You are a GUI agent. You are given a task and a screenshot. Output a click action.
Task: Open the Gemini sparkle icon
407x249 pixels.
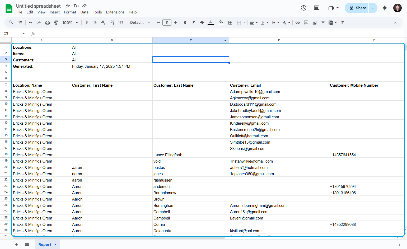[x=385, y=8]
